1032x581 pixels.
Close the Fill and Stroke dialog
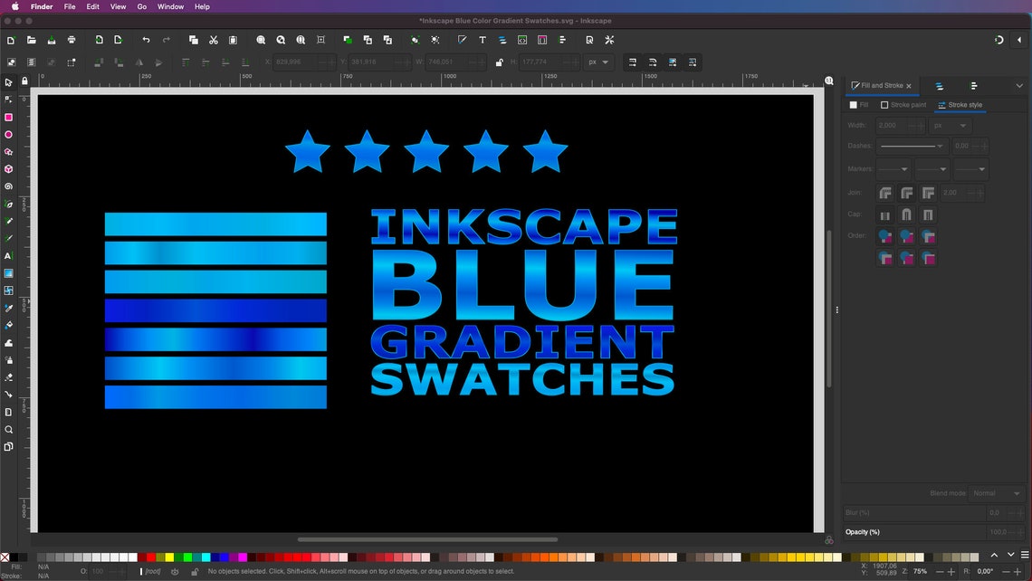(x=908, y=85)
